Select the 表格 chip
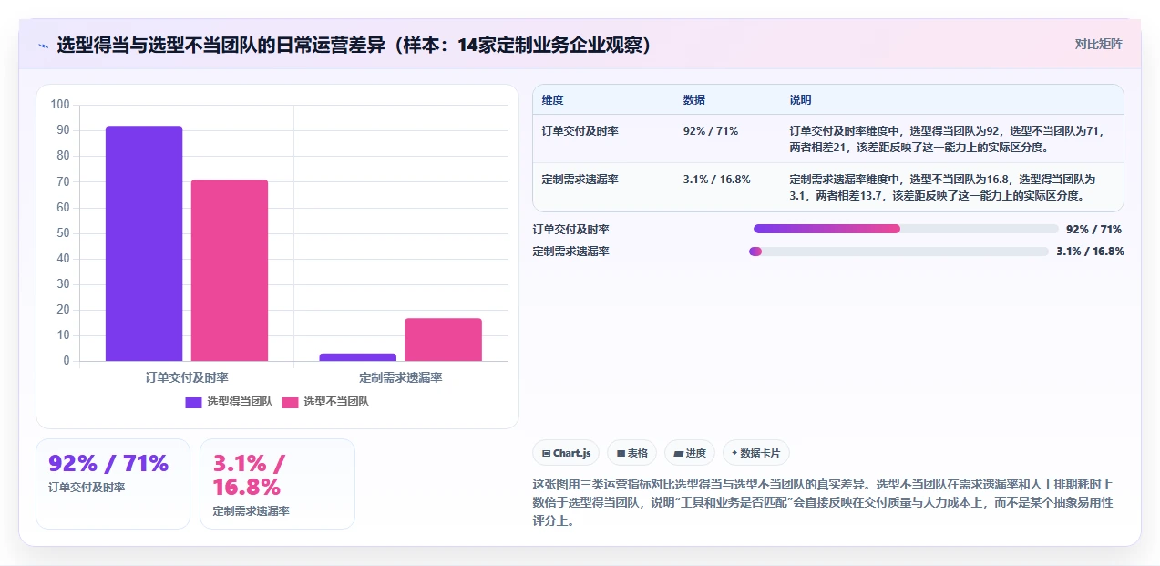The height and width of the screenshot is (566, 1160). 632,453
